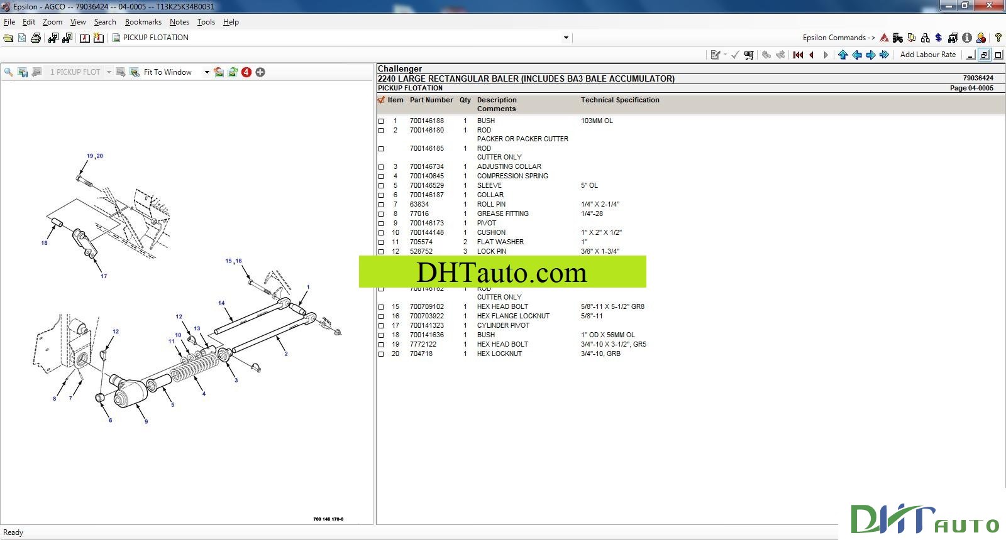Screen dimensions: 1006x540
Task: Click the binoculars part number search icon
Action: pyautogui.click(x=53, y=38)
